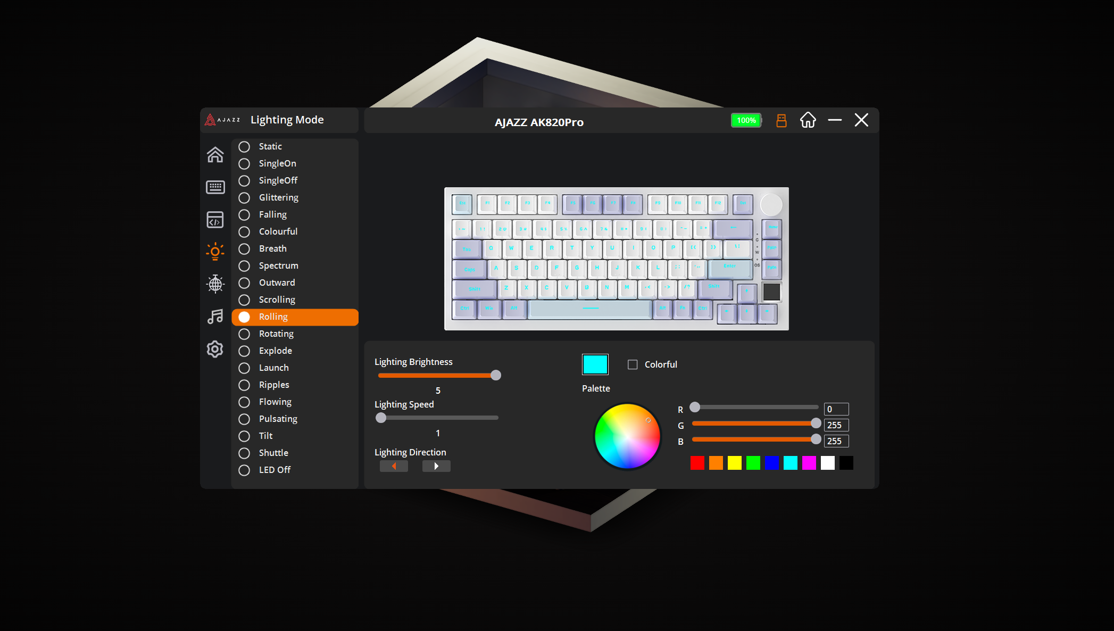Select the Rotating lighting mode
This screenshot has width=1114, height=631.
(295, 334)
